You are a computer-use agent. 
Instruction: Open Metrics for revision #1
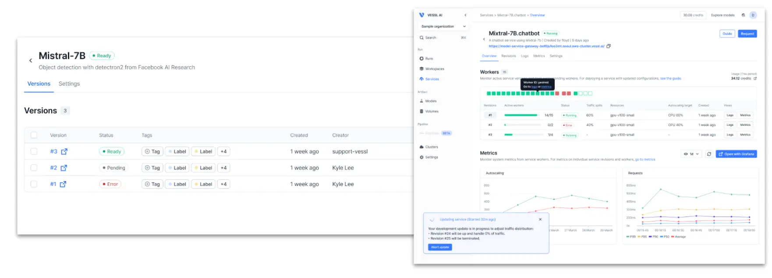coord(745,115)
